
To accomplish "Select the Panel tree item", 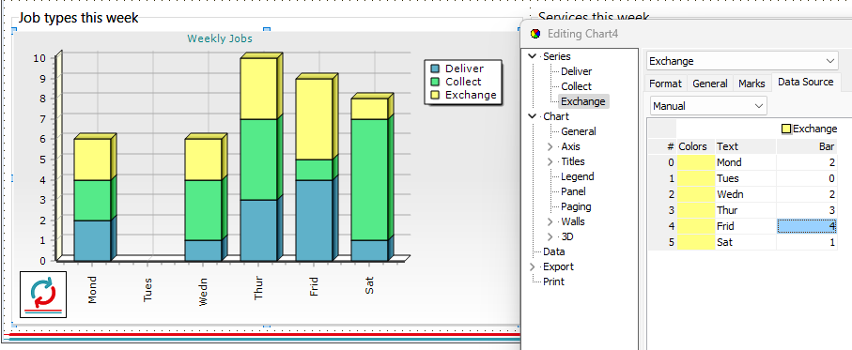I will coord(573,191).
